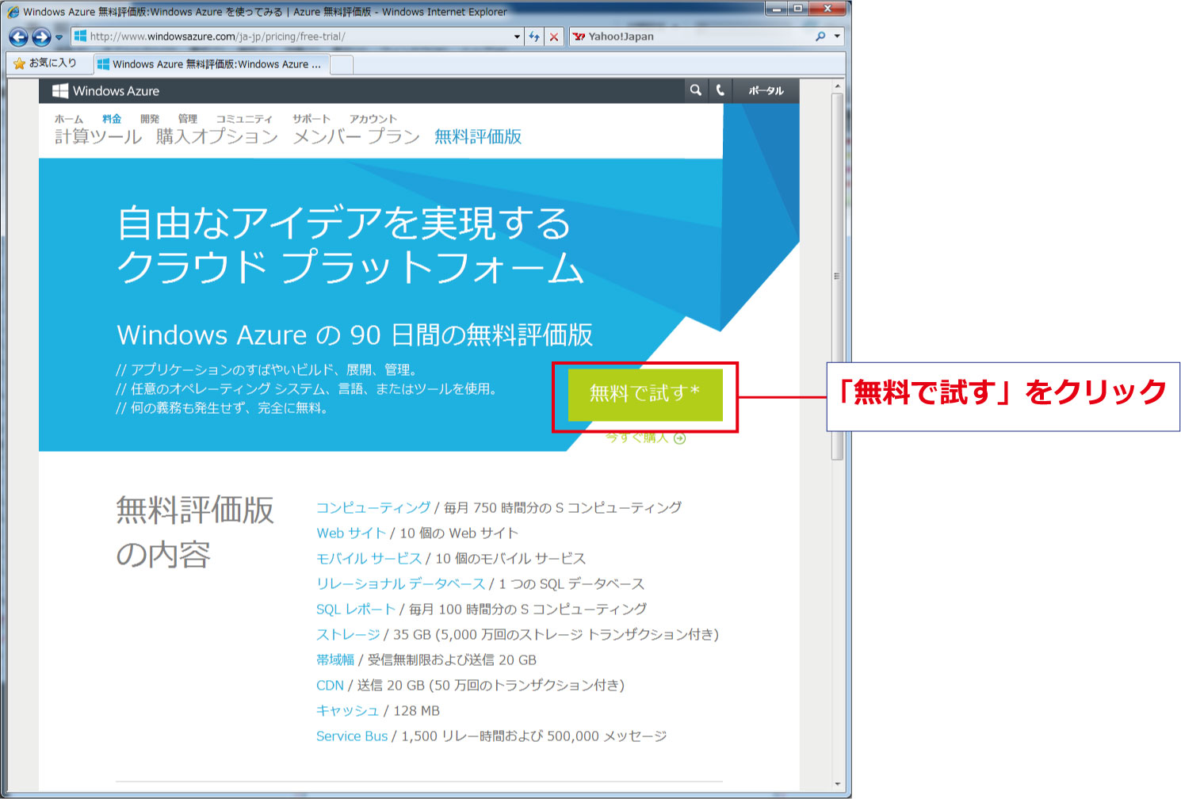Click the Windows Azure logo
The height and width of the screenshot is (799, 1181).
(x=106, y=91)
